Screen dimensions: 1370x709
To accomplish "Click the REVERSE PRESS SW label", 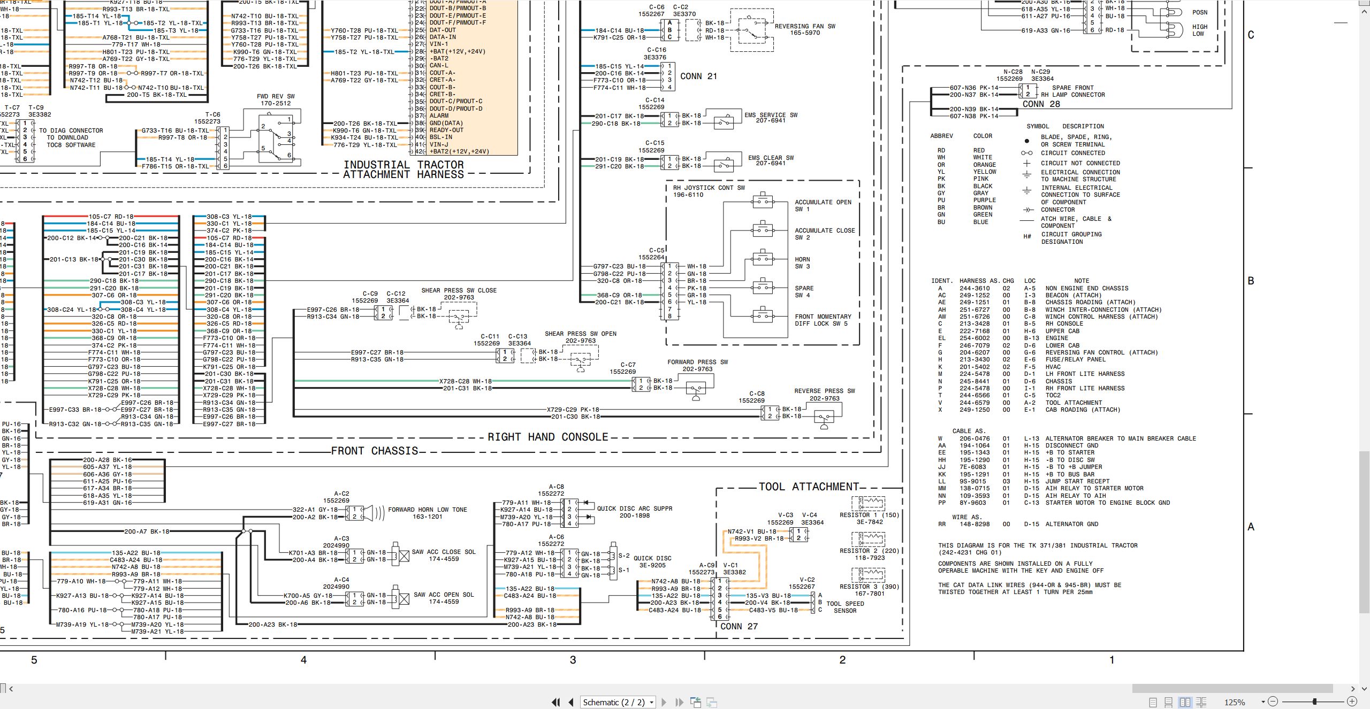I will coord(824,391).
